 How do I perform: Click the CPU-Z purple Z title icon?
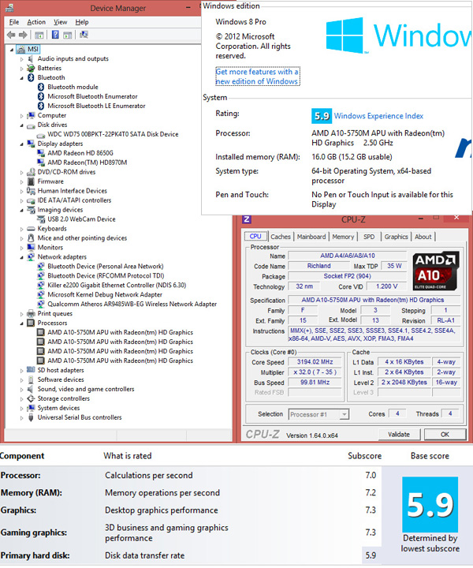click(x=247, y=219)
